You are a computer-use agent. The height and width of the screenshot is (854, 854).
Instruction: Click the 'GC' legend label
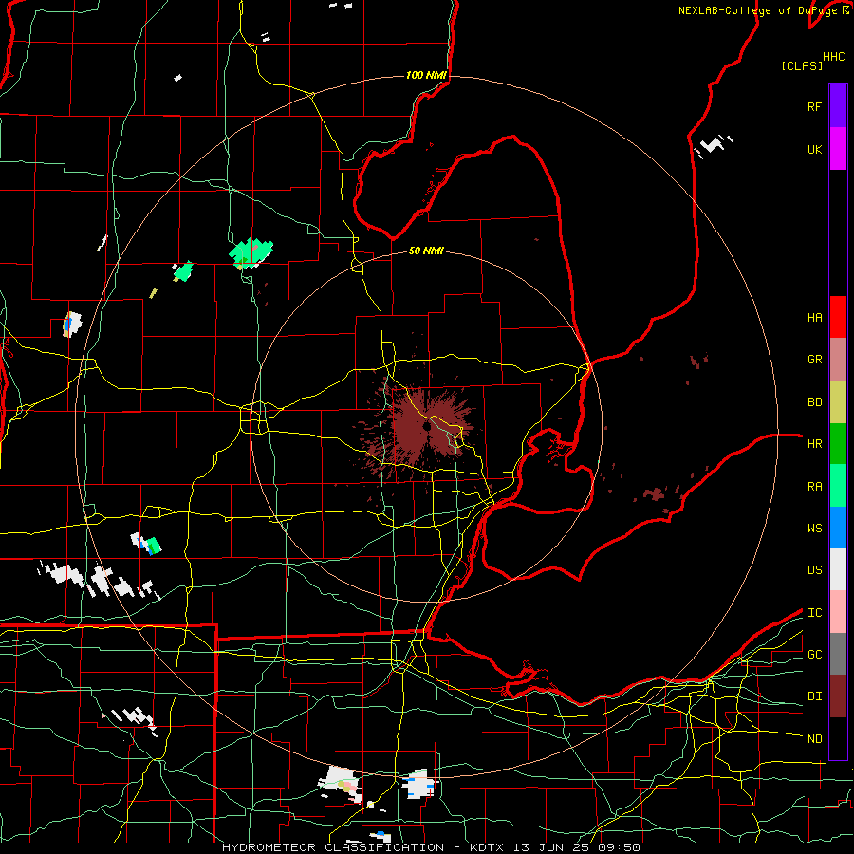(814, 655)
